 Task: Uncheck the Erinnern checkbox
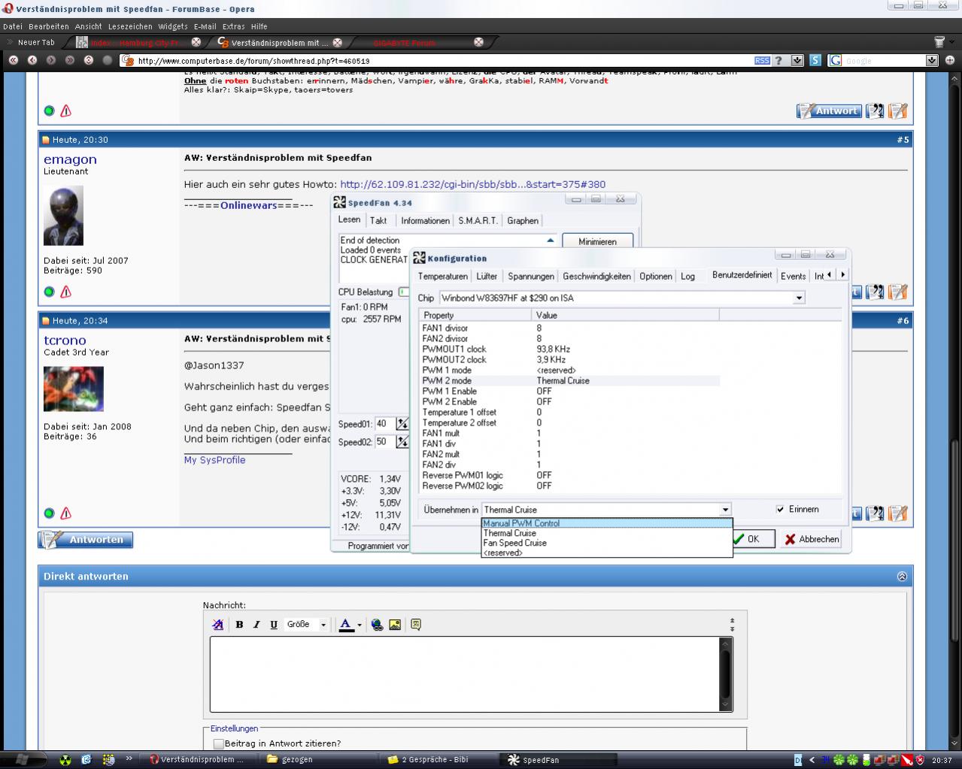(780, 510)
